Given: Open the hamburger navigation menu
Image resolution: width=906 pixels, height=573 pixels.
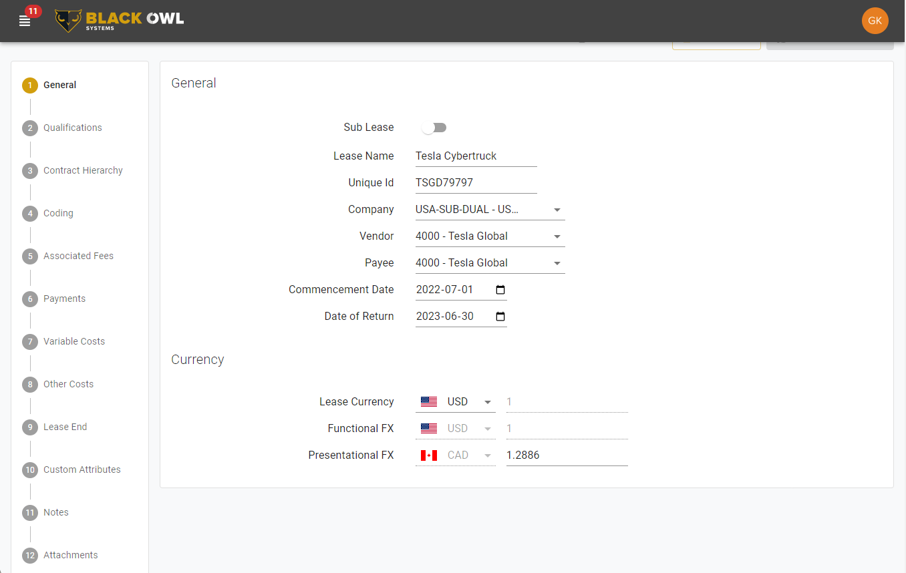Looking at the screenshot, I should click(x=25, y=20).
